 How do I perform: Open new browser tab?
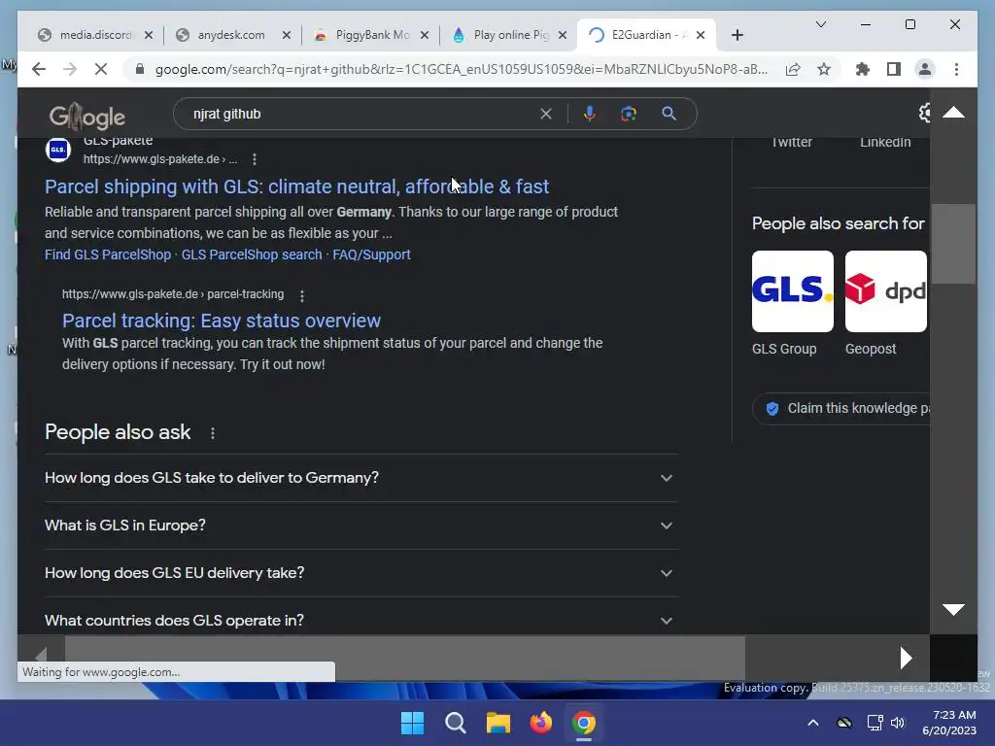click(x=737, y=35)
